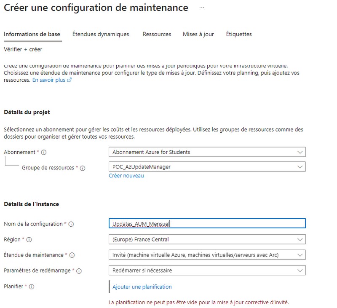Open the more options ellipsis in title
This screenshot has width=337, height=308.
202,7
